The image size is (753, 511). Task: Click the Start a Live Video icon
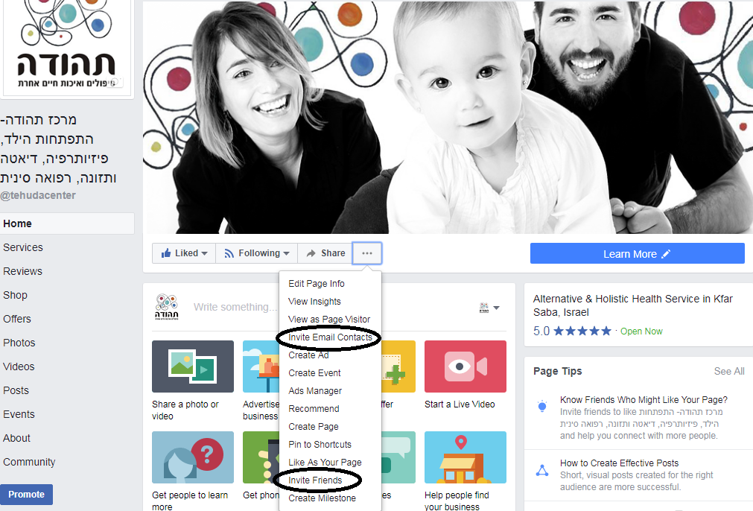pyautogui.click(x=465, y=366)
